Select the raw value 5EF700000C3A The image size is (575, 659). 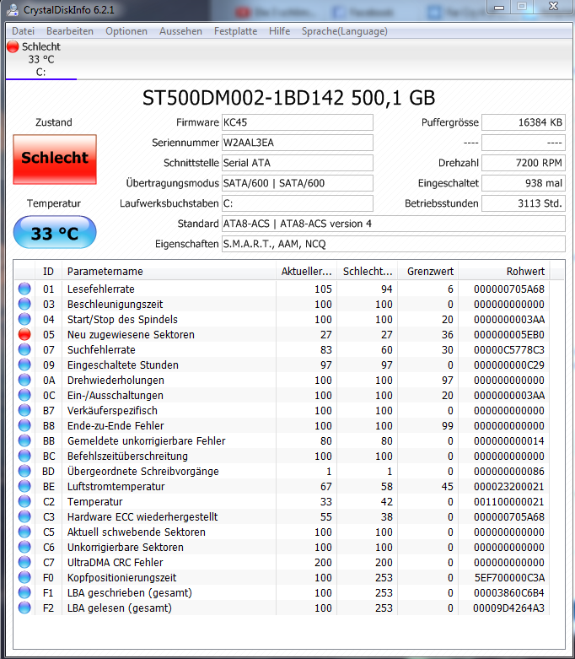(x=509, y=577)
